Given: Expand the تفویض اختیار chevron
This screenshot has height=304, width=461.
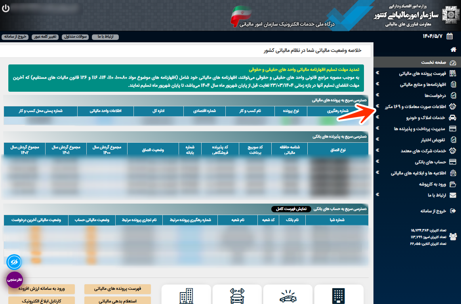Looking at the screenshot, I should (377, 140).
